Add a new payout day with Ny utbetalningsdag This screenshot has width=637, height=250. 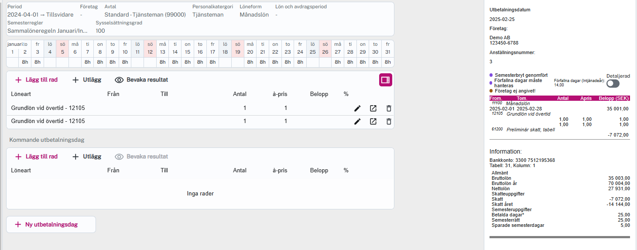51,224
